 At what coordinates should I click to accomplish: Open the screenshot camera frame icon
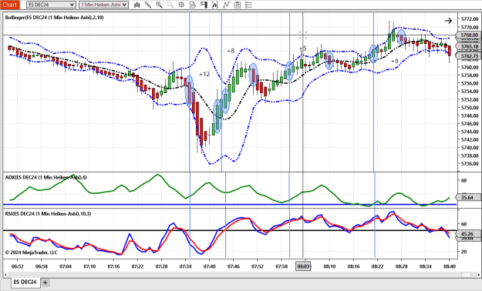click(215, 5)
